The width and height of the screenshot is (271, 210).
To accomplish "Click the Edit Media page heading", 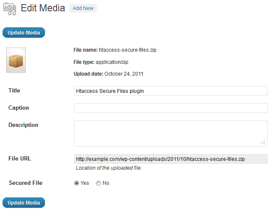I will point(43,8).
